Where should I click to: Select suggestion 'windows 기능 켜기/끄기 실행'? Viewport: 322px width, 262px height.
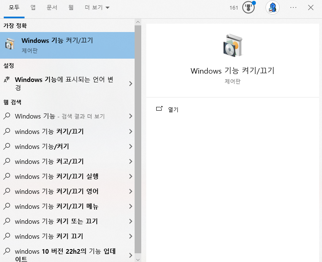tap(67, 176)
